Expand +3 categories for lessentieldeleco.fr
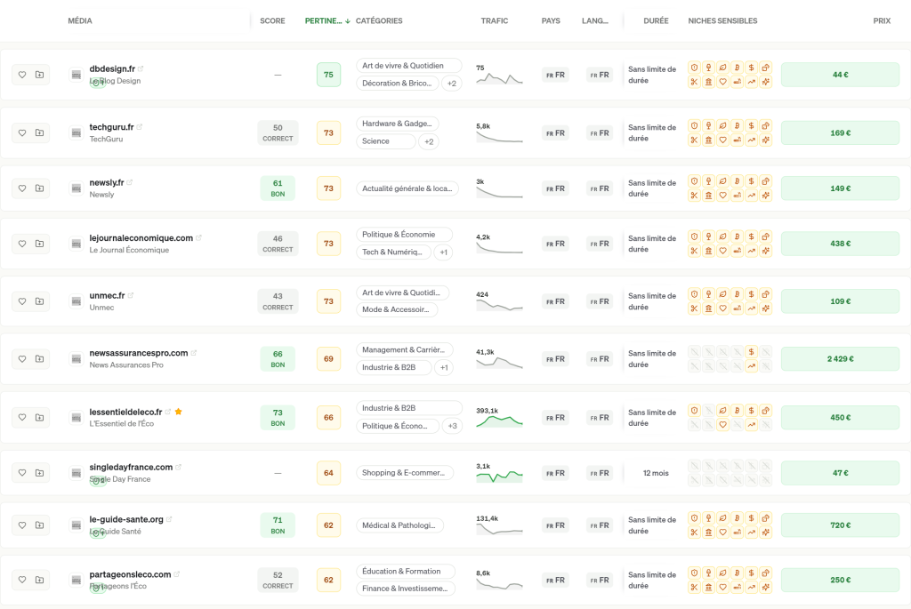Viewport: 911px width, 609px height. click(x=452, y=426)
